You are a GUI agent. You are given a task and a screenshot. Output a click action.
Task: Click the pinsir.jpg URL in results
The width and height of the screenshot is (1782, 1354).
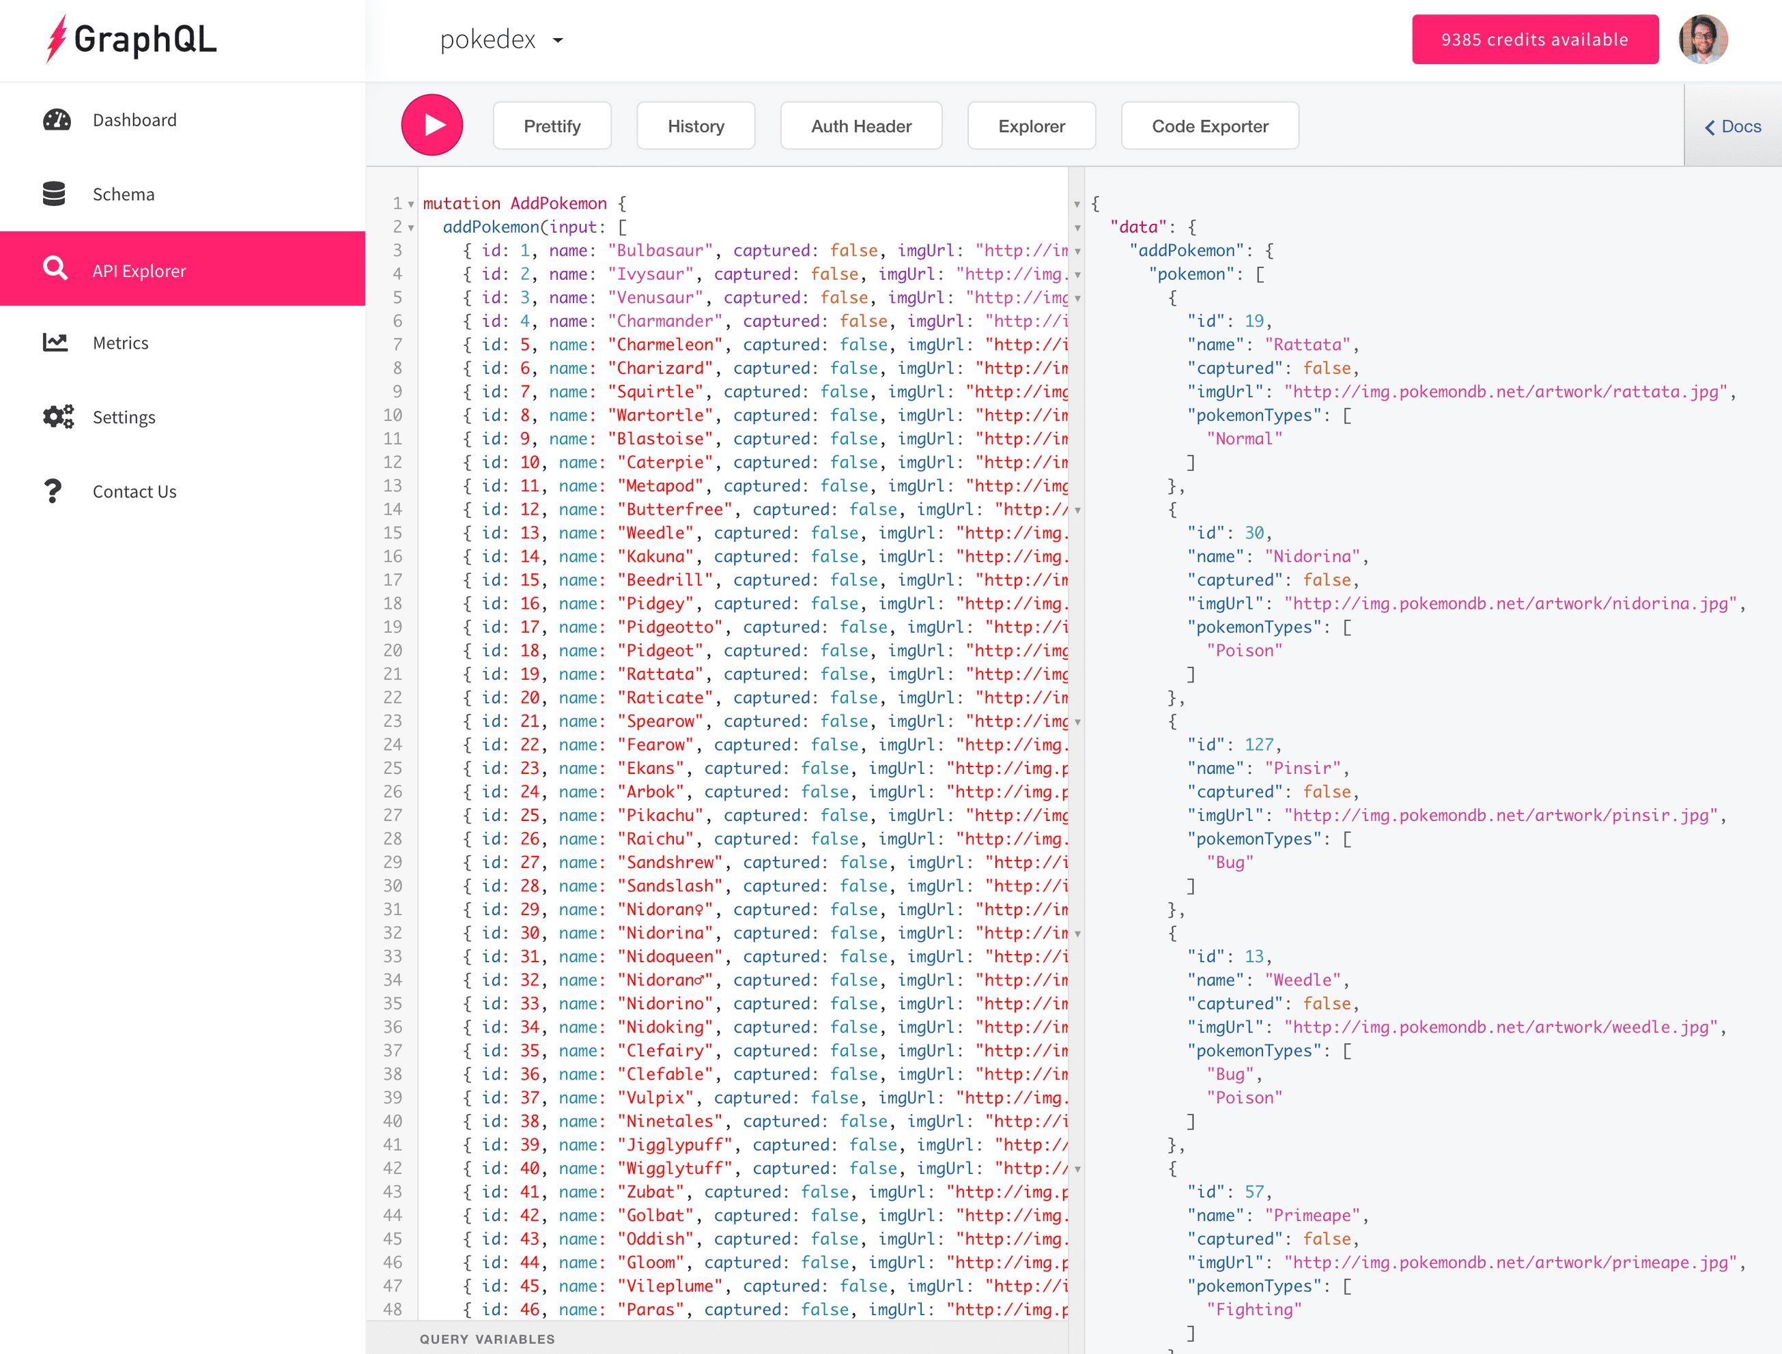1501,816
